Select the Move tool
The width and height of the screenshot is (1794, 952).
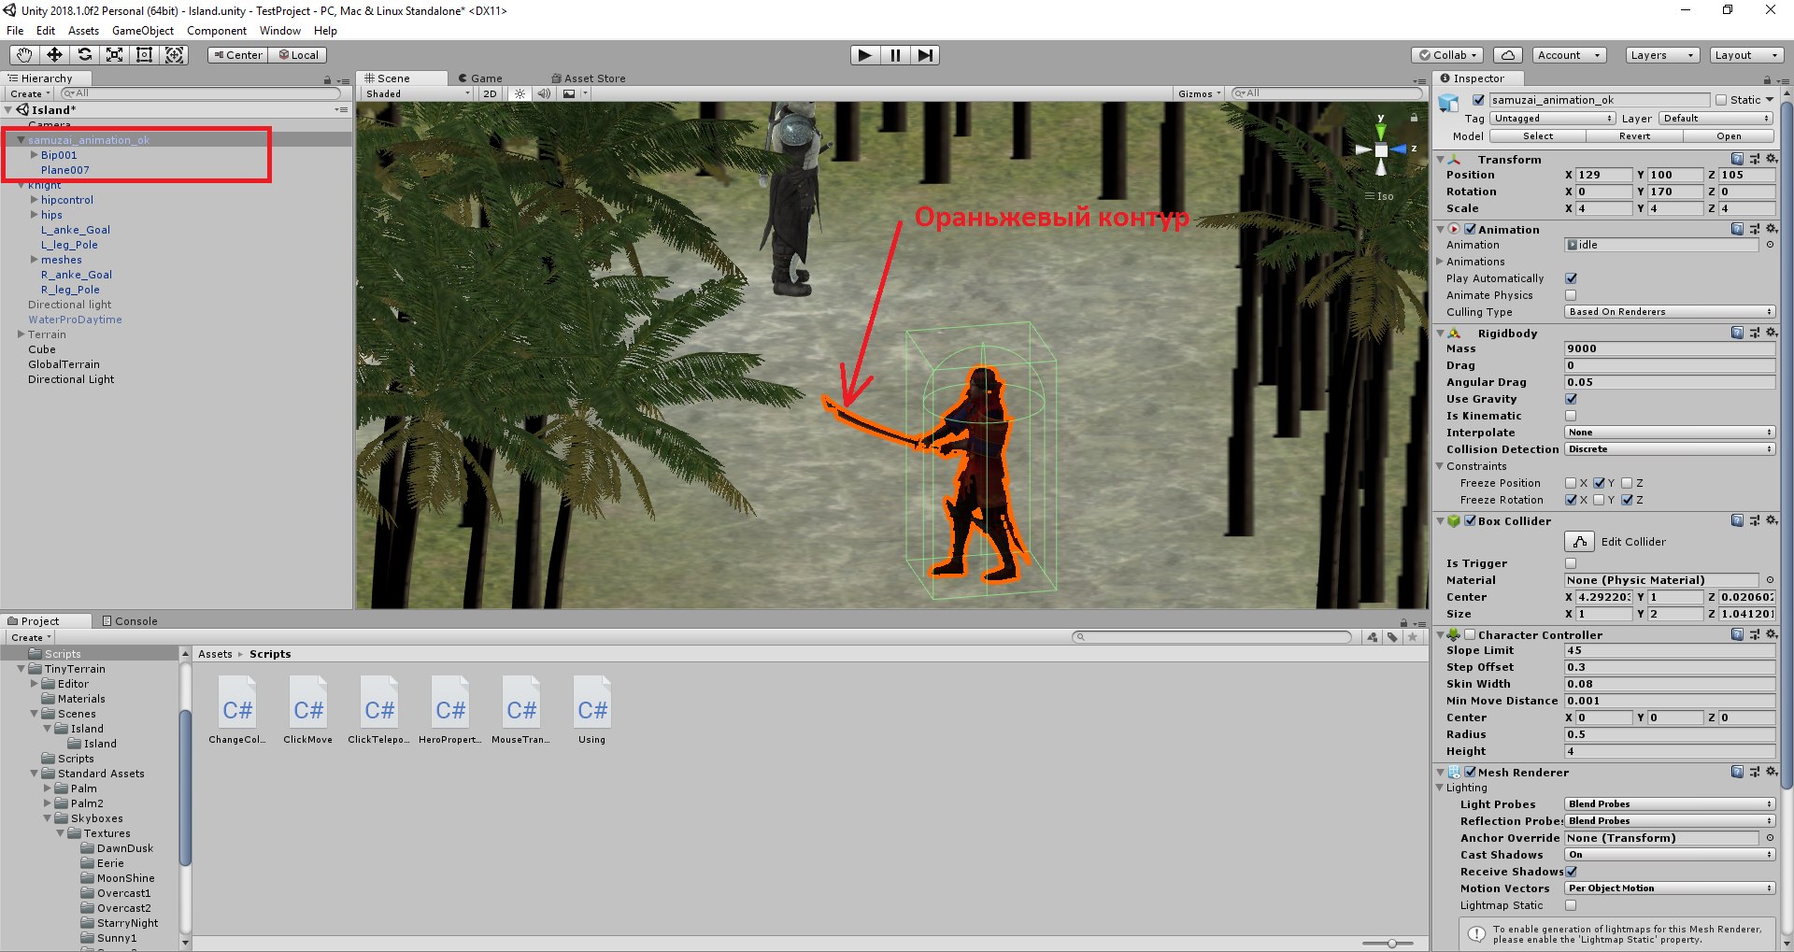click(x=54, y=55)
